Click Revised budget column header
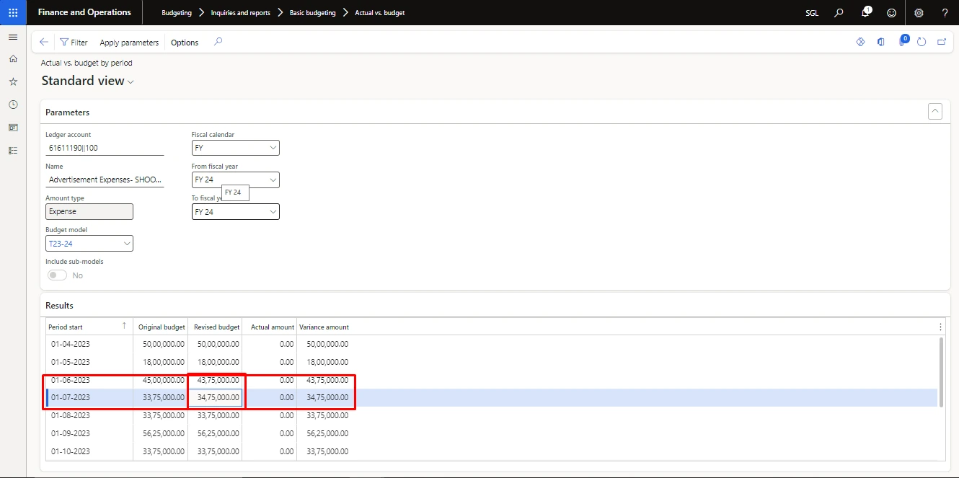 click(216, 327)
